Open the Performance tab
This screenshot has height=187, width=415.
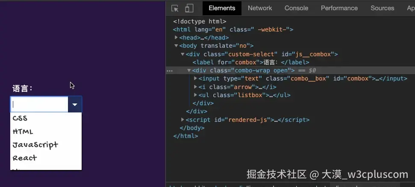click(339, 8)
